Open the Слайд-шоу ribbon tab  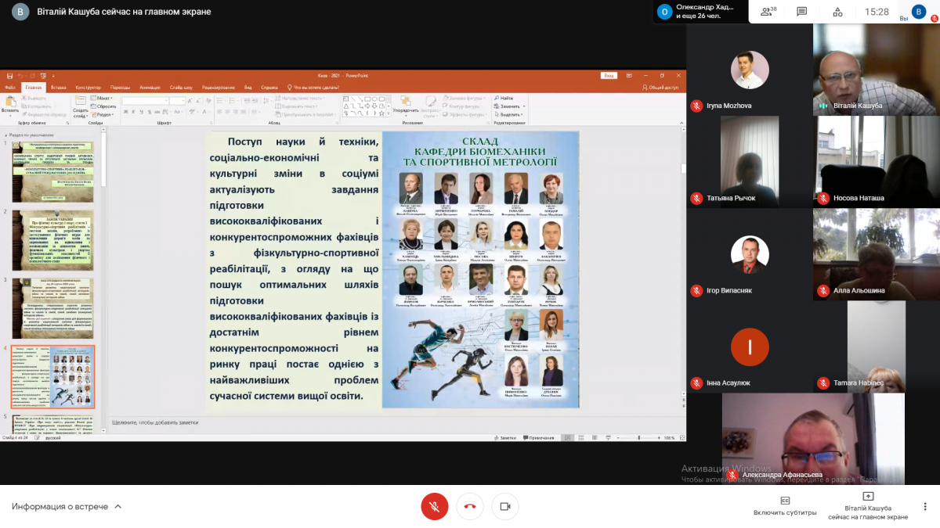[181, 88]
